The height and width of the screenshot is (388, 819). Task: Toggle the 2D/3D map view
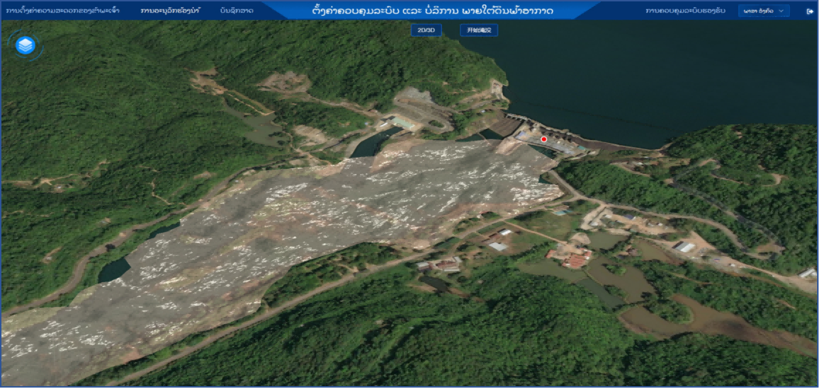pyautogui.click(x=426, y=30)
